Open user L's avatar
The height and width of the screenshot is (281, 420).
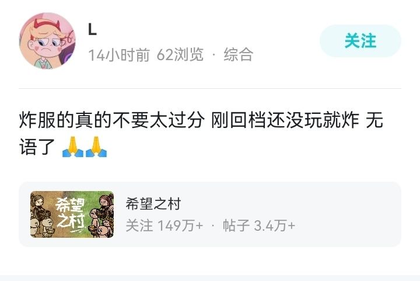[x=47, y=41]
